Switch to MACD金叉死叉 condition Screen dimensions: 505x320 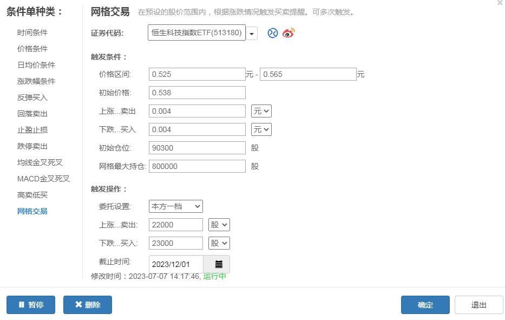pyautogui.click(x=43, y=179)
